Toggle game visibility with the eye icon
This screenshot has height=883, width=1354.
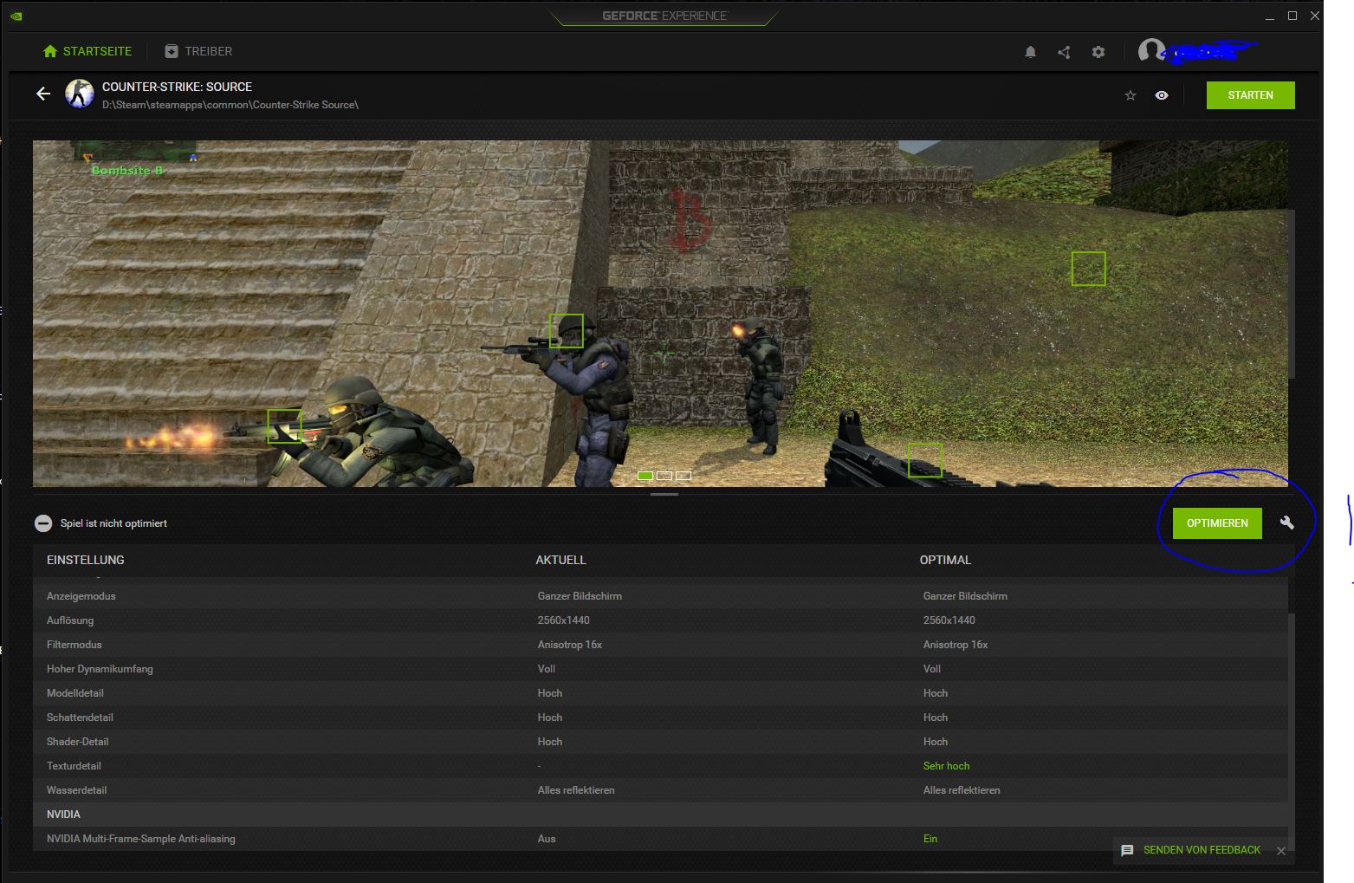[x=1162, y=95]
